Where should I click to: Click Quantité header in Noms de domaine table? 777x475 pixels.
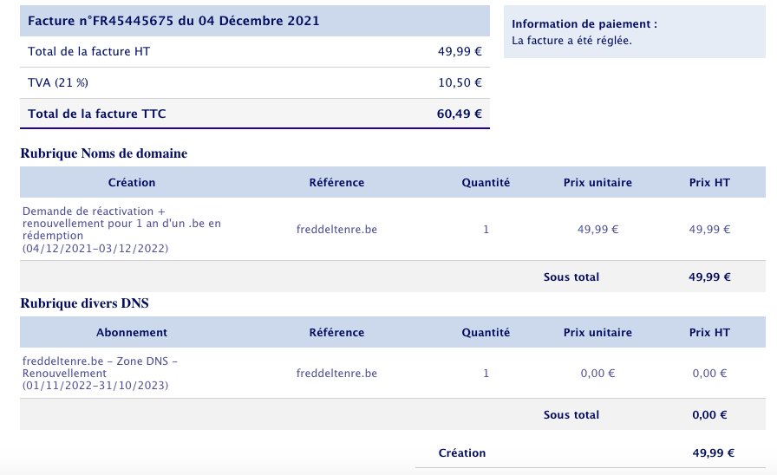486,183
